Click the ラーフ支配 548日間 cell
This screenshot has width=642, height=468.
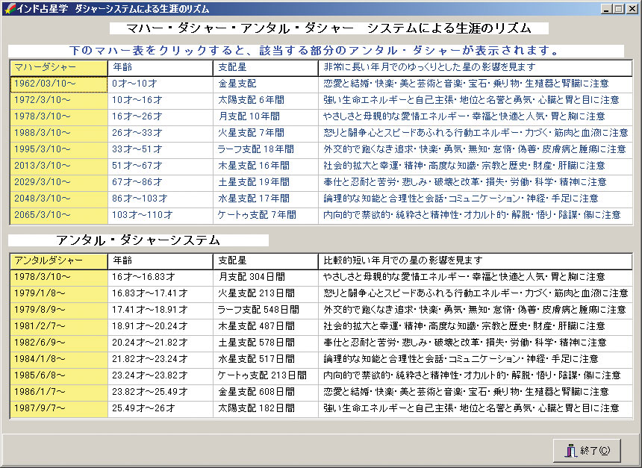pyautogui.click(x=266, y=311)
